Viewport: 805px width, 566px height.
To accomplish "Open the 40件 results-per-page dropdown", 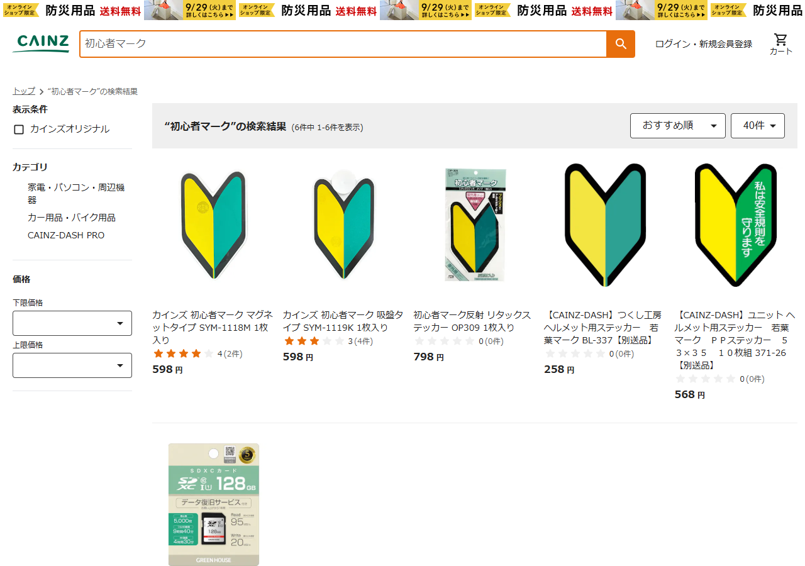I will point(758,126).
